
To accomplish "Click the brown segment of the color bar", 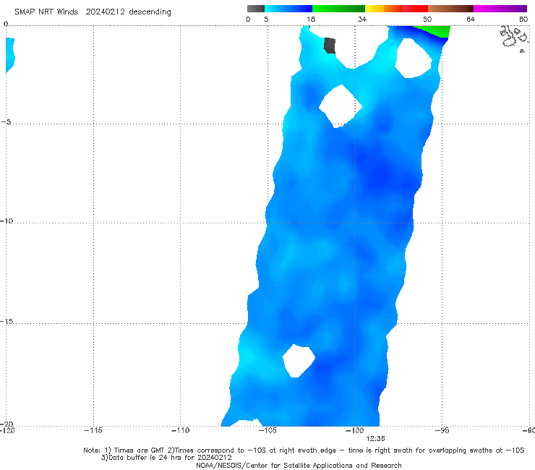I will point(450,9).
